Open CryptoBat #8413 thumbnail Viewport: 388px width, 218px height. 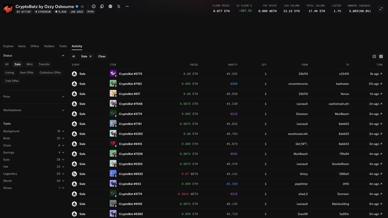coord(113,144)
